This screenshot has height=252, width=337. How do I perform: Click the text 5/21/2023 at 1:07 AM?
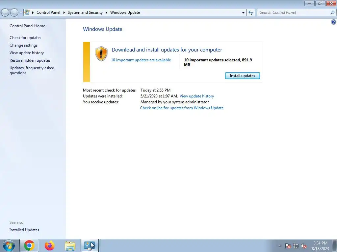159,96
